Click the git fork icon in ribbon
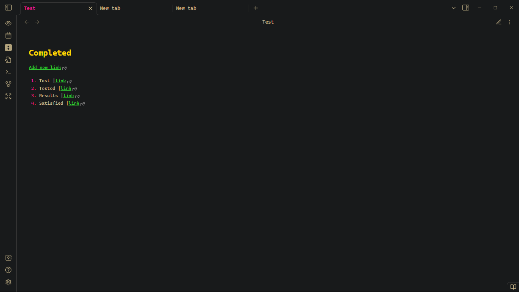Screen dimensions: 519x292 [8, 84]
